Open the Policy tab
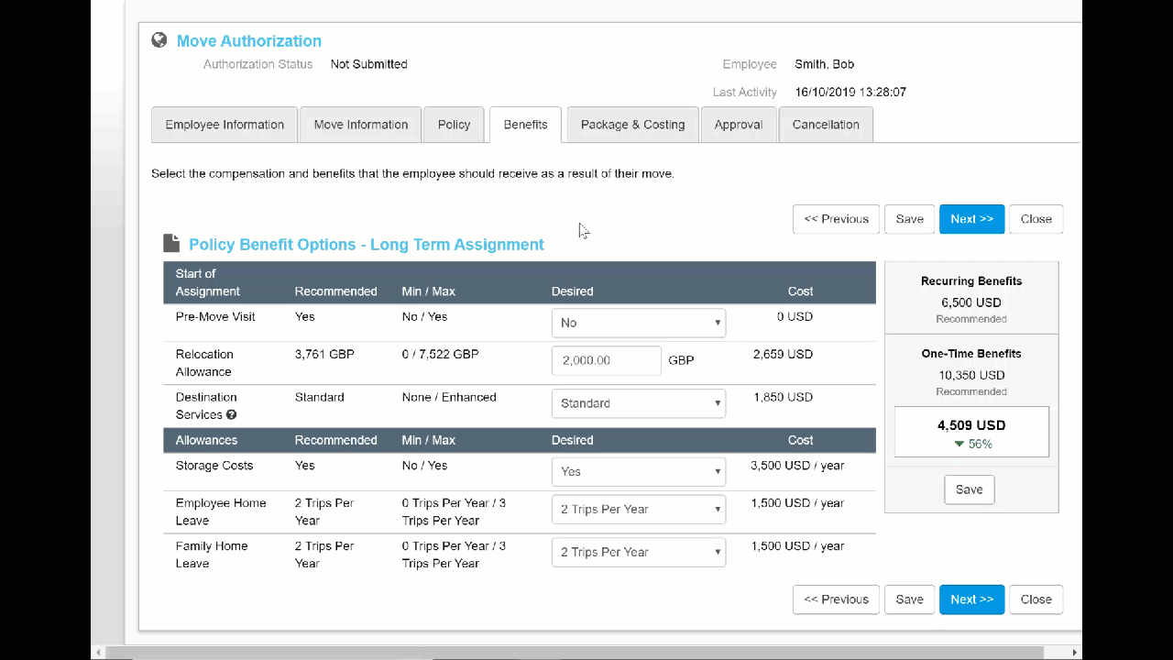The width and height of the screenshot is (1173, 660). [454, 125]
